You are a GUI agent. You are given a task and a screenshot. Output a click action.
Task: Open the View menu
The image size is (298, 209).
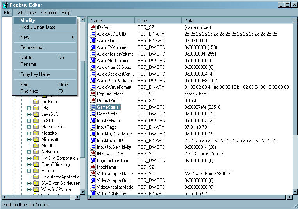pos(31,13)
